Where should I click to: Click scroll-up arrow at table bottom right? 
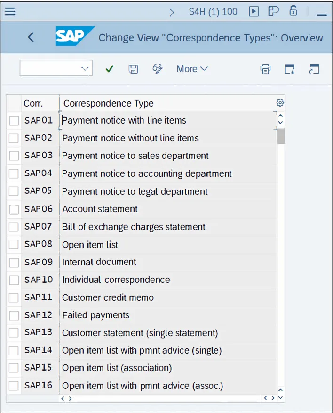coord(280,390)
